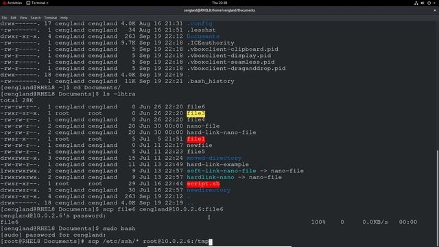This screenshot has height=247, width=439.
Task: Click the .config directory name
Action: click(200, 23)
